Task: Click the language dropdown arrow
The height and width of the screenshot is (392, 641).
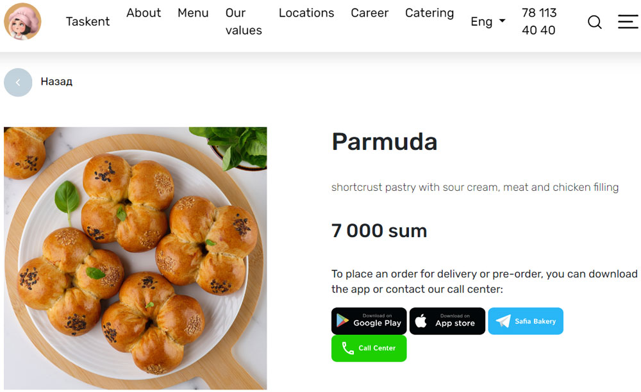Action: (x=502, y=20)
